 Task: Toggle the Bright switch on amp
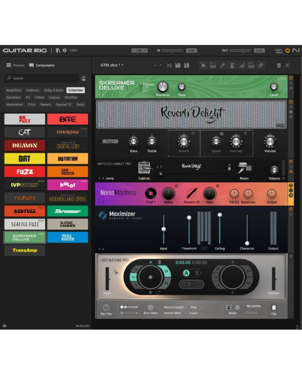pos(110,141)
